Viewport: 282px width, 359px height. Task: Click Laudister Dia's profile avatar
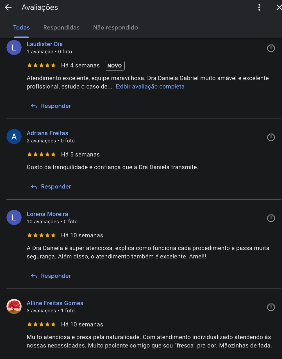[14, 47]
